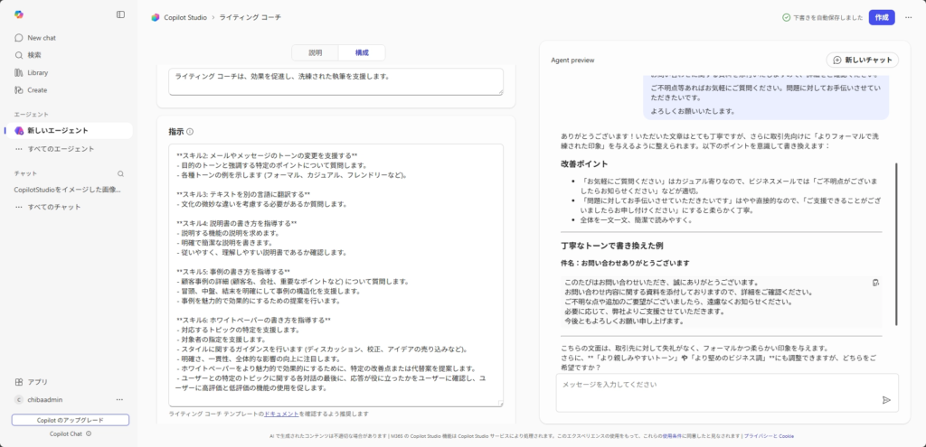Click the search icon beside チャット heading
Image resolution: width=926 pixels, height=447 pixels.
click(120, 173)
